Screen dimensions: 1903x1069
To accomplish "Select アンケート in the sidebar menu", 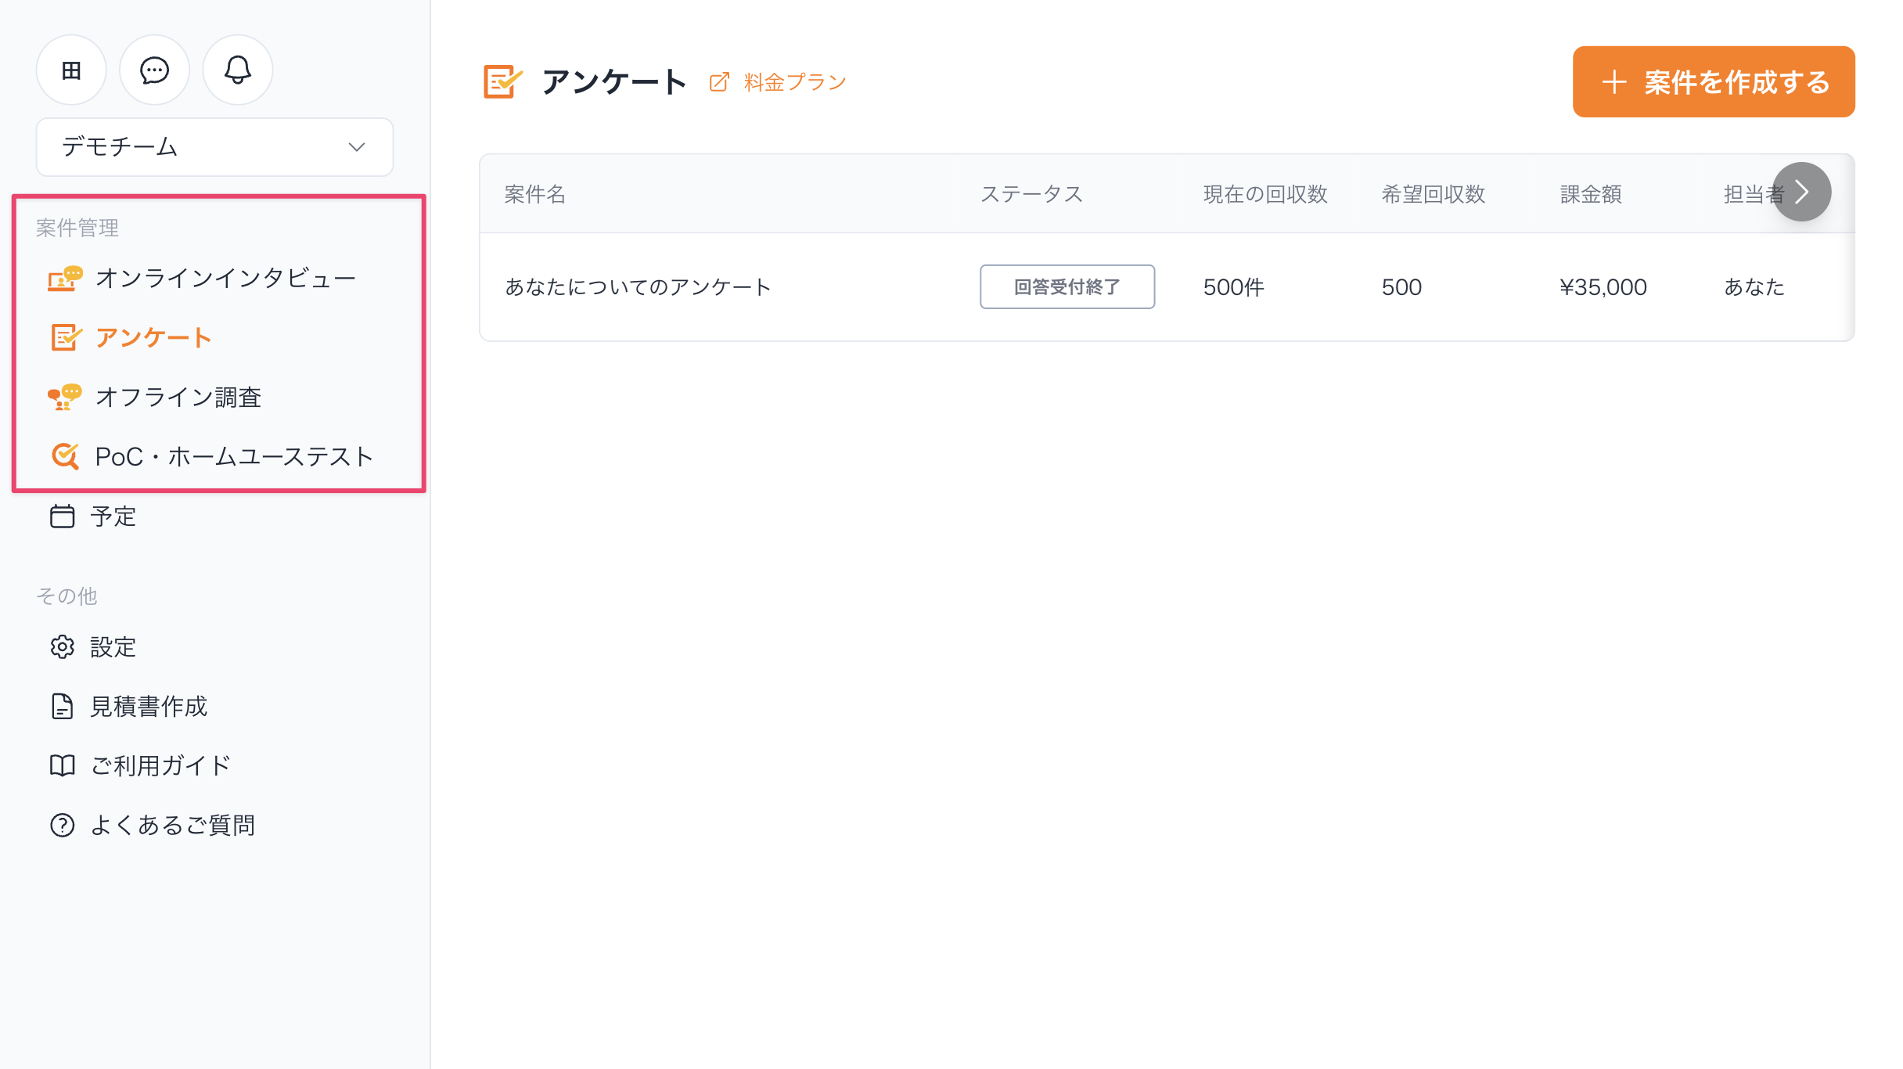I will (x=153, y=338).
